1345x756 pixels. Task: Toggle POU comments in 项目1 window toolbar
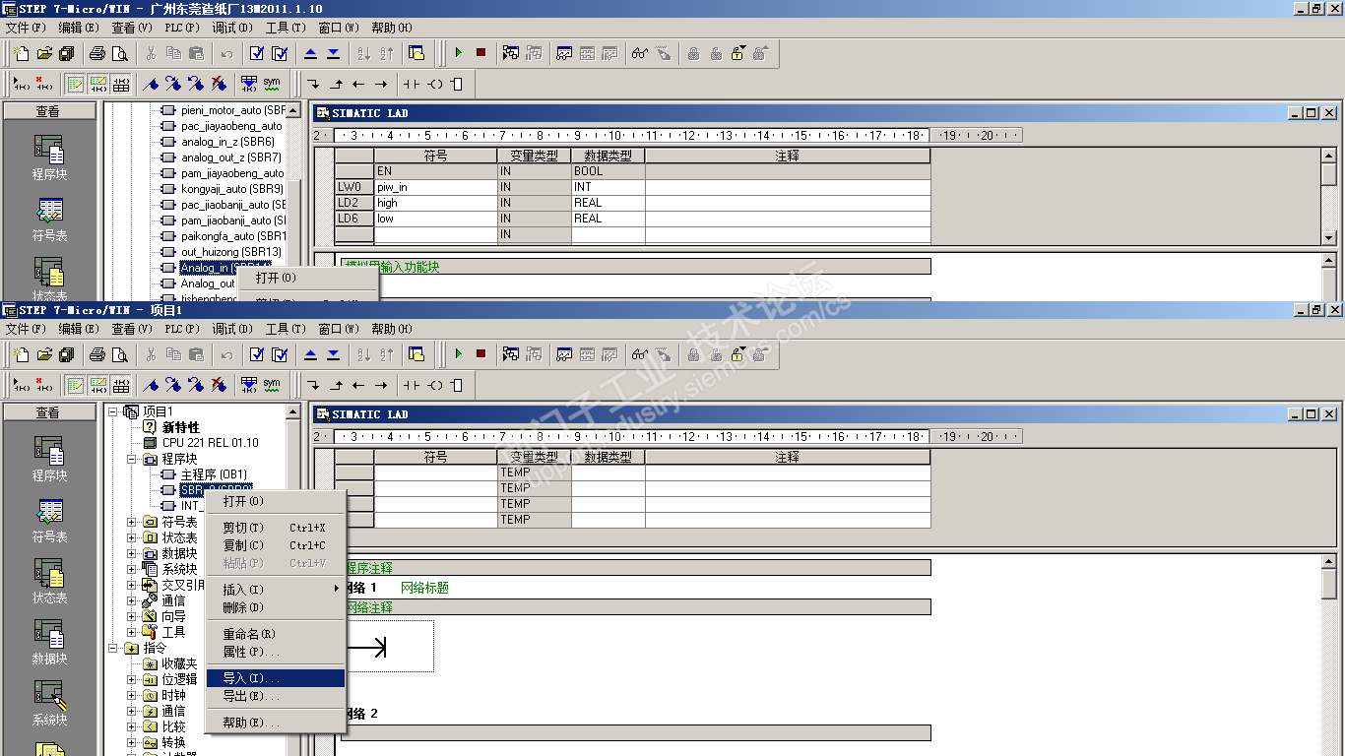pos(76,384)
